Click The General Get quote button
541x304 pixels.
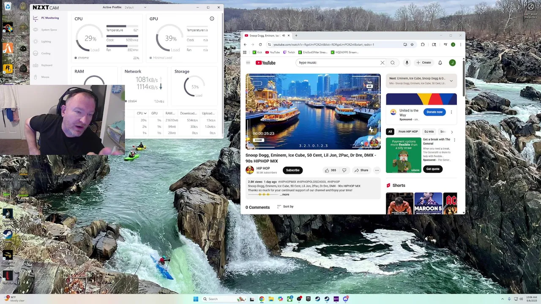pos(433,169)
